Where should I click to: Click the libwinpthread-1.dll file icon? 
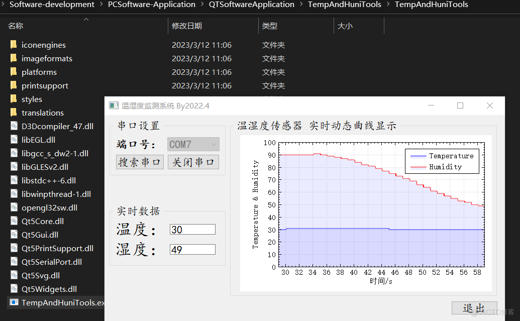14,194
